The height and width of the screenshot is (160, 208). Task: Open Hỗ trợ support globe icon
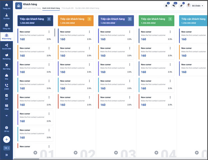(6, 129)
